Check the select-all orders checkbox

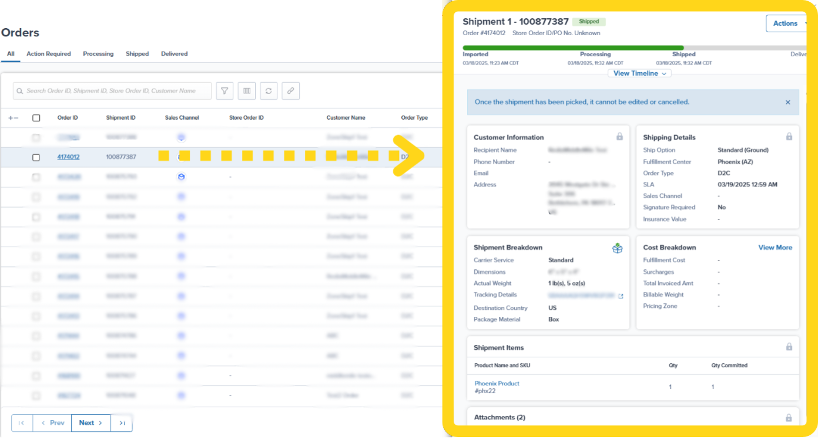36,117
